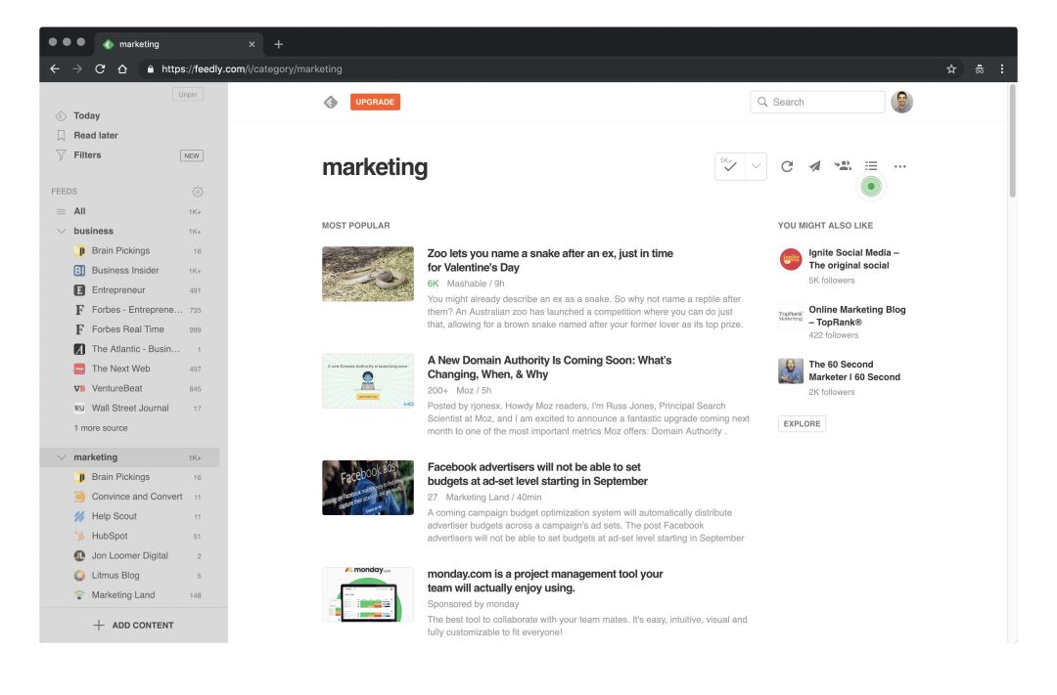Open the user profile avatar
The height and width of the screenshot is (695, 1057).
(901, 102)
